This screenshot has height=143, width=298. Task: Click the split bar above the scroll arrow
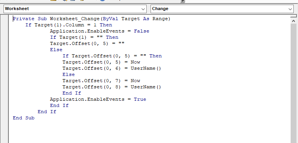coord(293,16)
